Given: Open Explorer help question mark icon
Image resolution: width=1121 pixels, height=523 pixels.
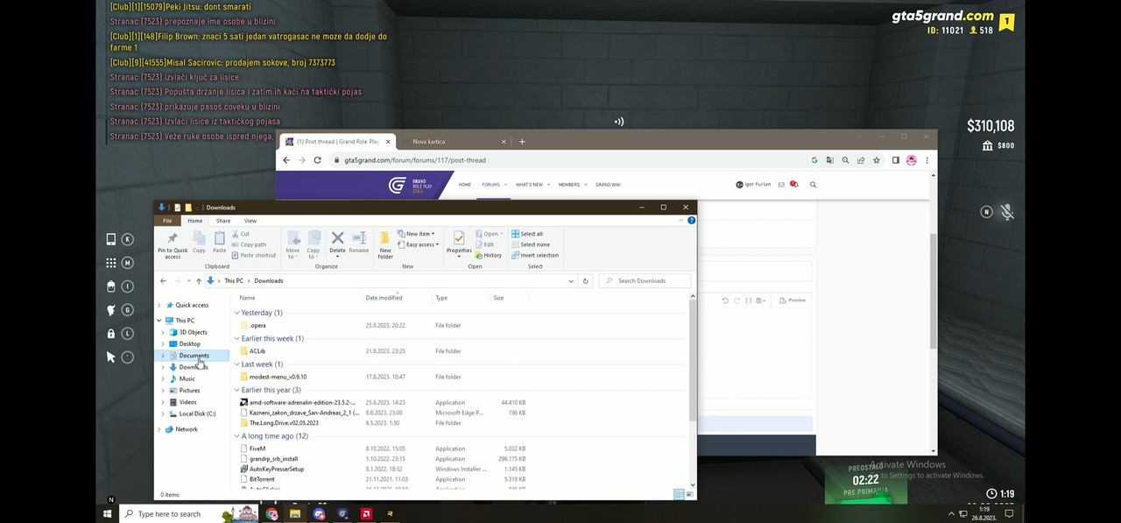Looking at the screenshot, I should (x=691, y=220).
